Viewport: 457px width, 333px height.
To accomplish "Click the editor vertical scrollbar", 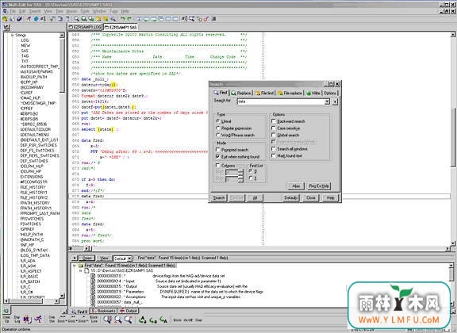I will (453, 139).
